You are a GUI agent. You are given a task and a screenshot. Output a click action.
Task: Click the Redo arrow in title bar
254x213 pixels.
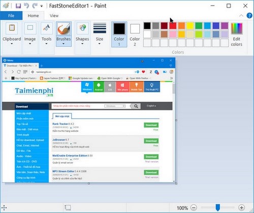point(35,6)
